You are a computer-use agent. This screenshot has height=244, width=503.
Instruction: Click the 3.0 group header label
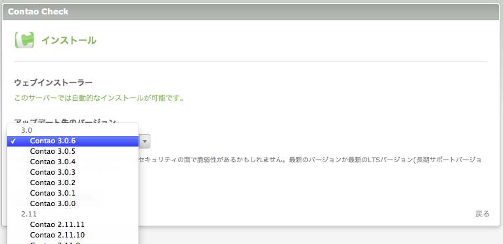(x=27, y=130)
